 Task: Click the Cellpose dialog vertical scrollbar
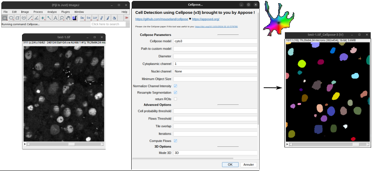click(x=258, y=68)
